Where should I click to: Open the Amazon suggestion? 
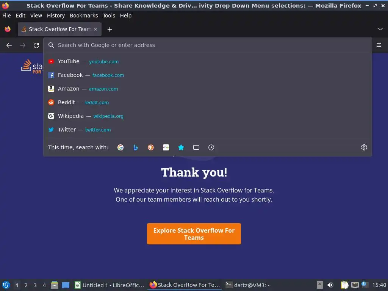click(208, 89)
